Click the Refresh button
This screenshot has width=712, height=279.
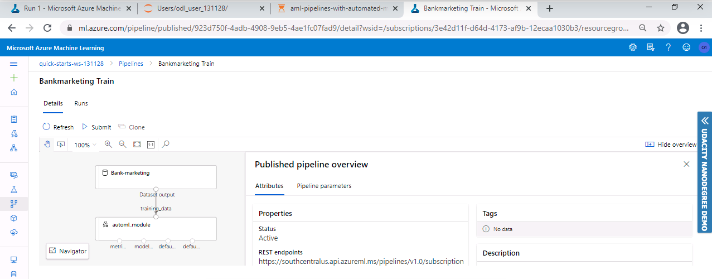58,127
